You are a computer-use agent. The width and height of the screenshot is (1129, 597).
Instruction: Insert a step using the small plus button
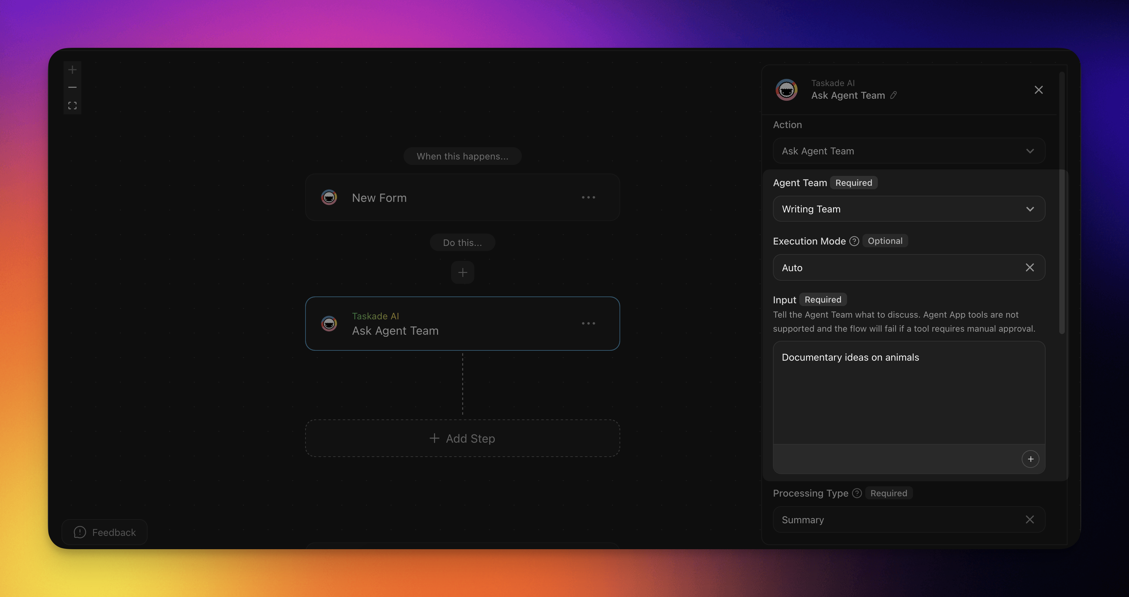tap(462, 273)
